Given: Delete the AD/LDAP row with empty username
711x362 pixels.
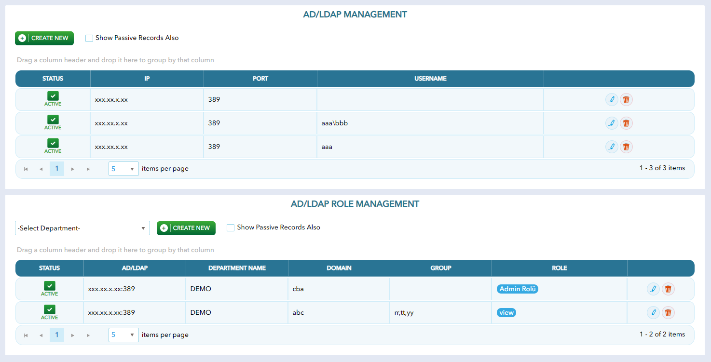Looking at the screenshot, I should click(626, 100).
